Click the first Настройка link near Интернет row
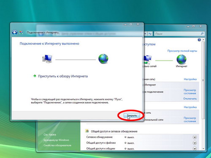The height and width of the screenshot is (158, 211). click(x=190, y=79)
